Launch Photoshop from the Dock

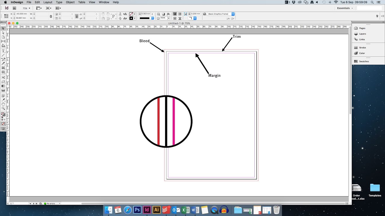point(137,210)
